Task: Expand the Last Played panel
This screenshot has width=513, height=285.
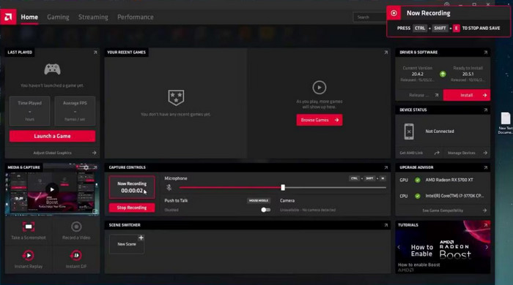Action: pos(95,52)
